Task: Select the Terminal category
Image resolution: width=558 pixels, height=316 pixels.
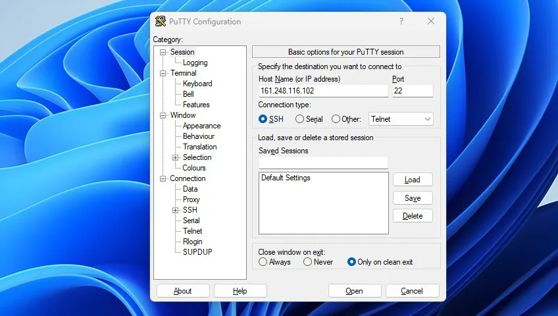Action: click(184, 73)
